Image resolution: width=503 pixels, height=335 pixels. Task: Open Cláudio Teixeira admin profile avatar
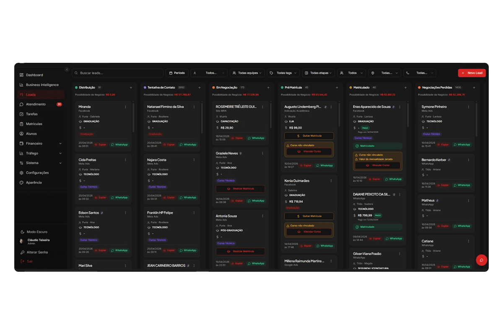(x=21, y=241)
